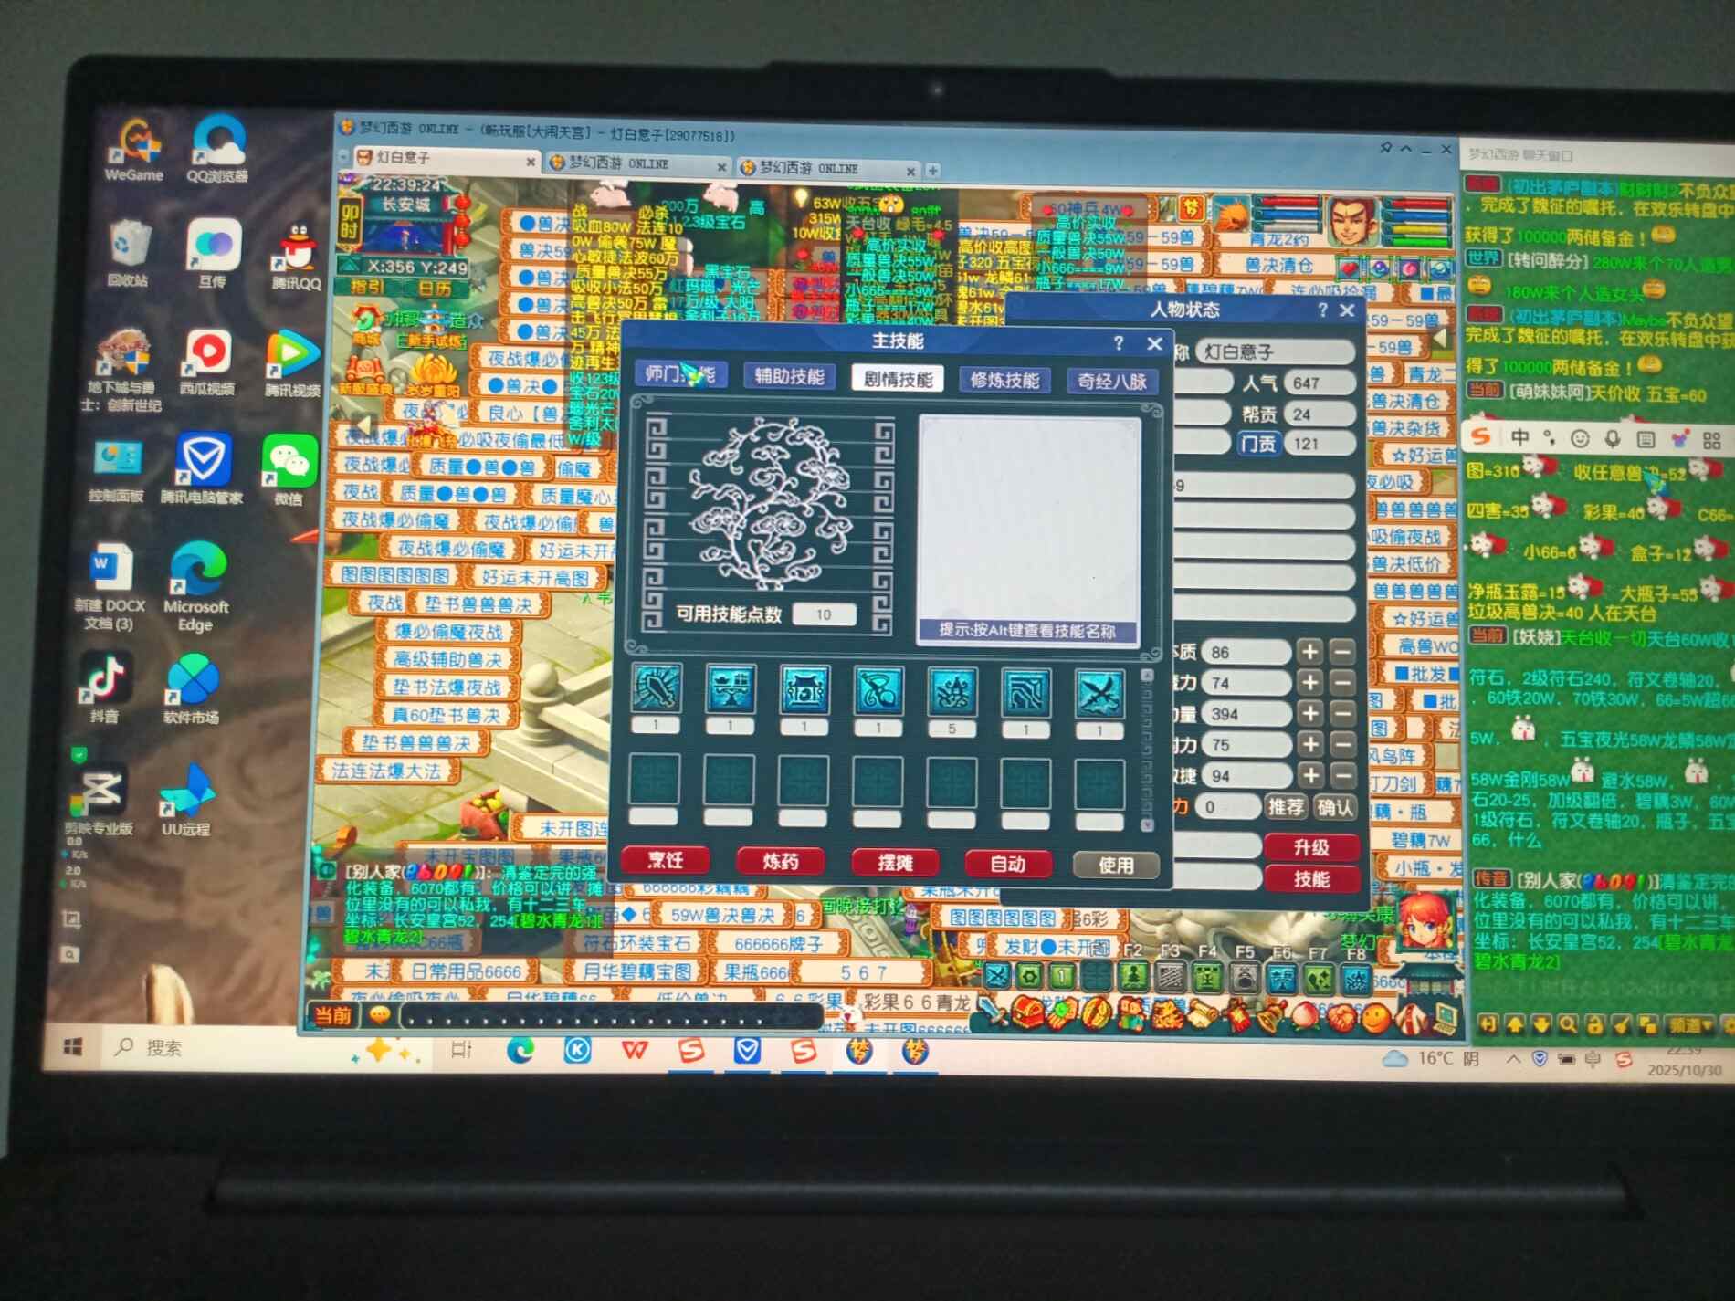This screenshot has height=1301, width=1735.
Task: Switch to the 奇经八脉 tab
Action: click(1112, 382)
